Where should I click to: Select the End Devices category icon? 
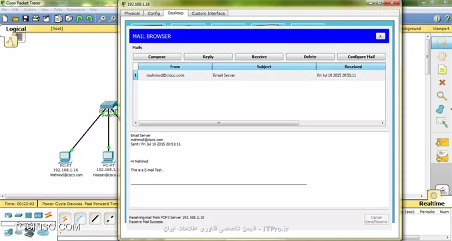(x=9, y=232)
